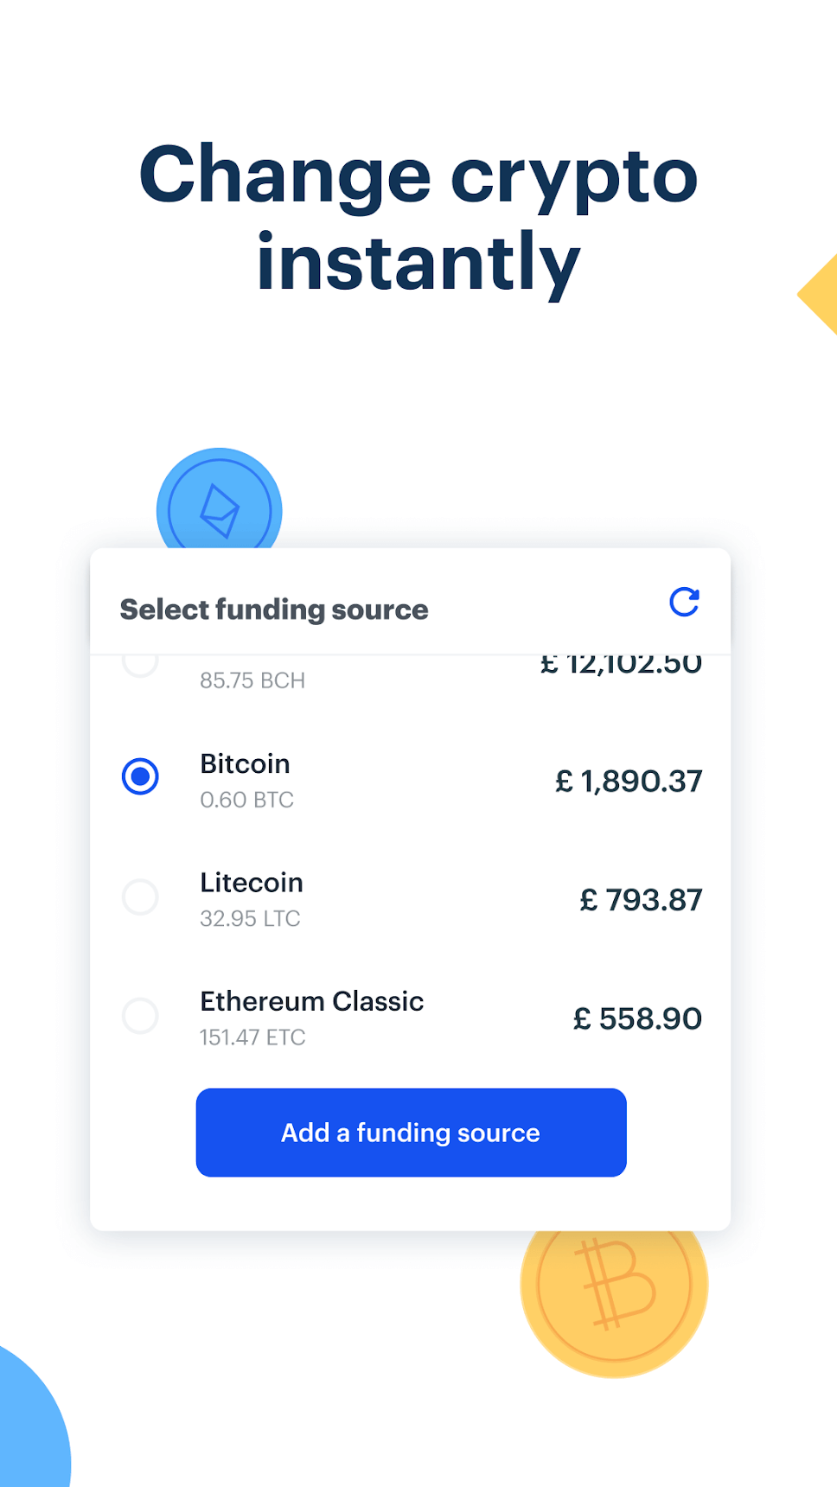Click the Litecoin funding source name

point(252,883)
